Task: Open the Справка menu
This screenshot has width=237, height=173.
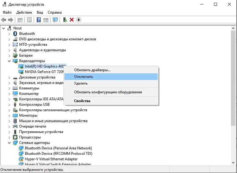Action: click(x=55, y=12)
